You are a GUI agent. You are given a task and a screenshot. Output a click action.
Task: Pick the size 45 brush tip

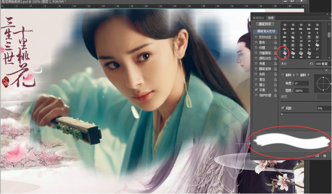[293, 39]
